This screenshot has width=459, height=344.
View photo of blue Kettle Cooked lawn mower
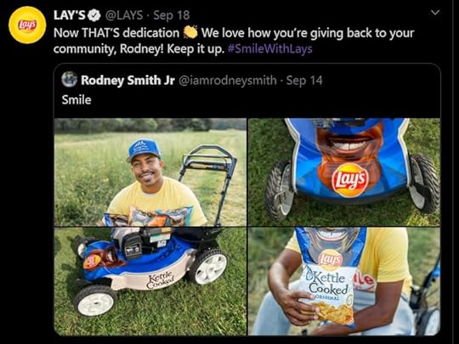tap(150, 281)
